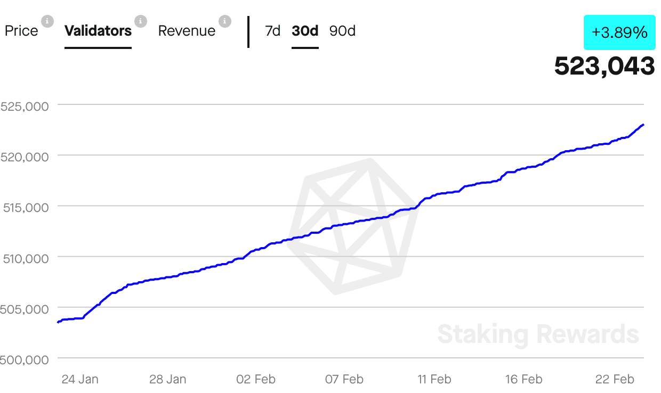
Task: Click the 525,000 y-axis label
Action: point(25,105)
